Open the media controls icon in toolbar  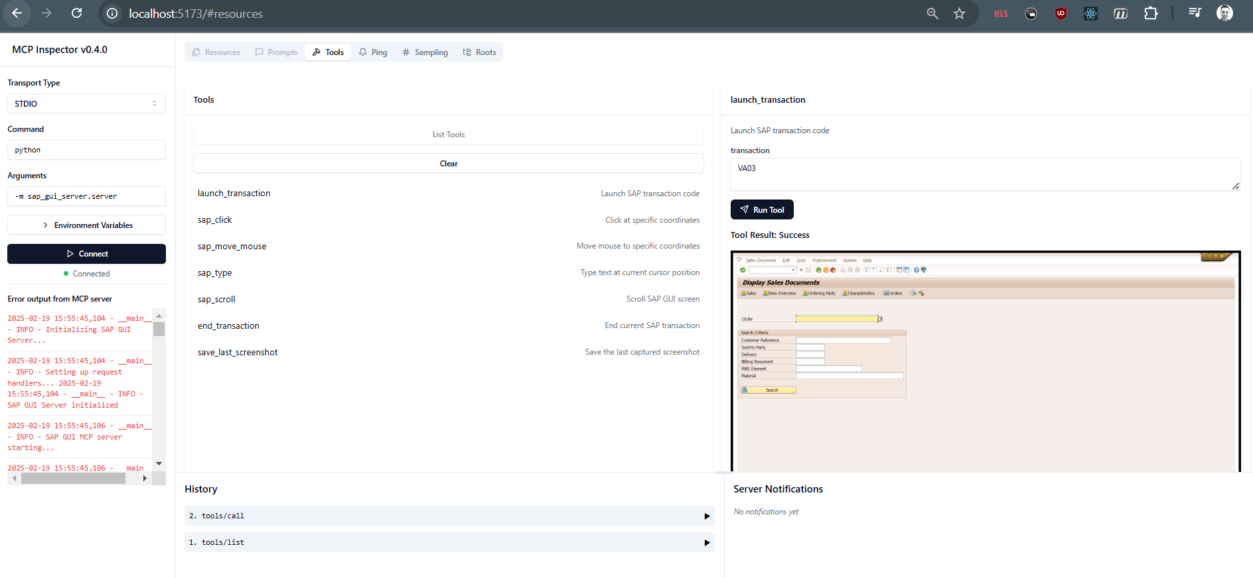(1195, 13)
